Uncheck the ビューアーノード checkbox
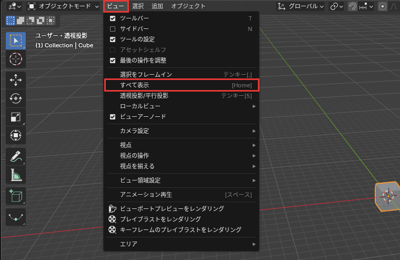400x260 pixels. point(113,117)
